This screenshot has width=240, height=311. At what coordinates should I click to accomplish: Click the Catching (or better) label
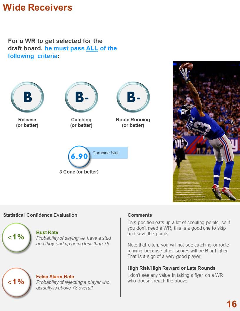(81, 123)
